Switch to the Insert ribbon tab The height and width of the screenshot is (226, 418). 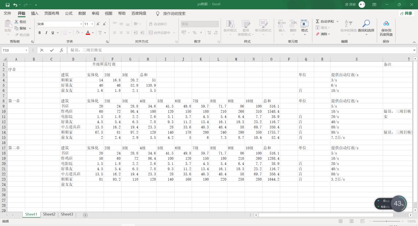click(x=35, y=13)
